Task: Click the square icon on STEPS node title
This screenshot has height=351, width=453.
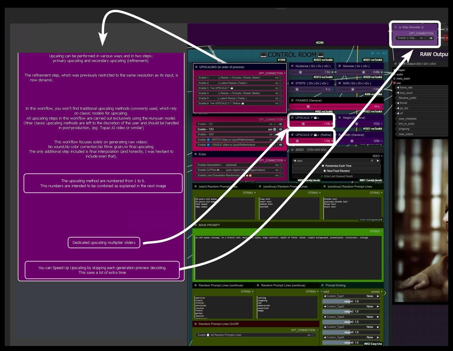Action: (x=292, y=83)
